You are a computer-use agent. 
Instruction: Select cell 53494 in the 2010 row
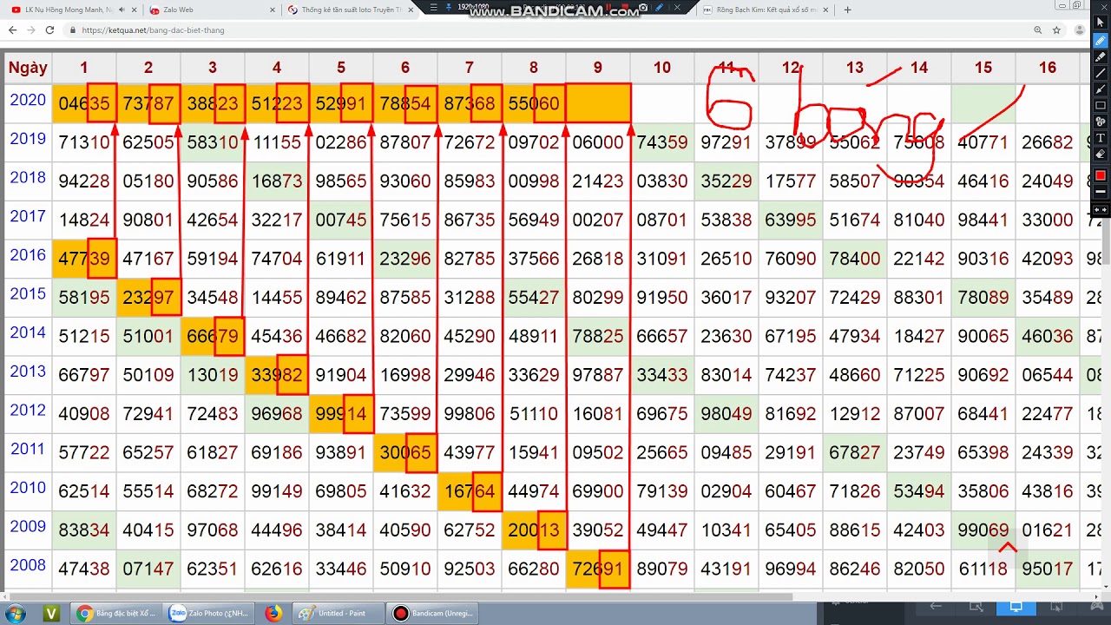click(919, 491)
